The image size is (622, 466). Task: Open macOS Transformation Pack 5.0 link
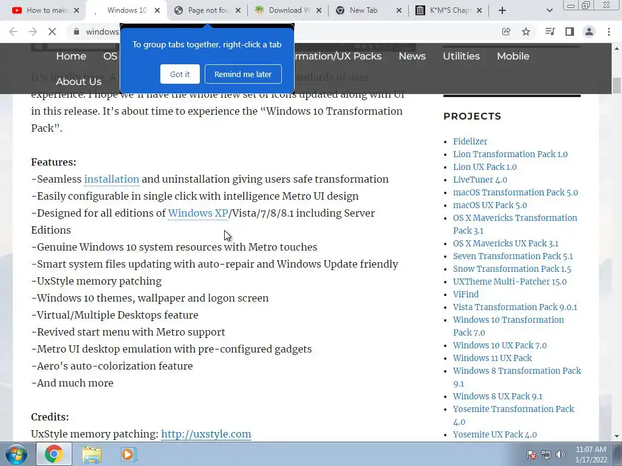[515, 192]
